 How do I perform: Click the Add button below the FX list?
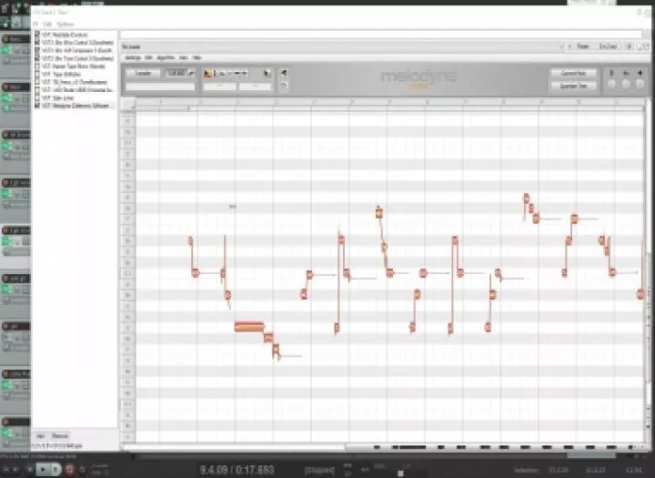tap(41, 436)
